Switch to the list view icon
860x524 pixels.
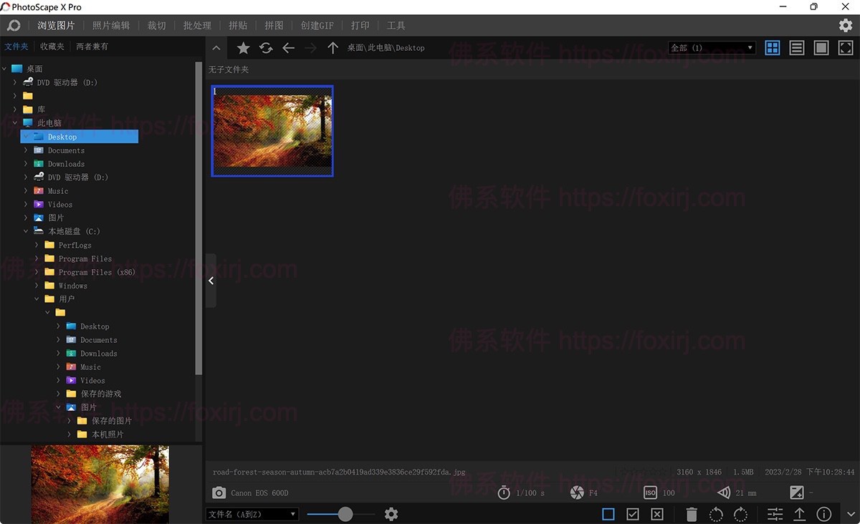coord(796,47)
